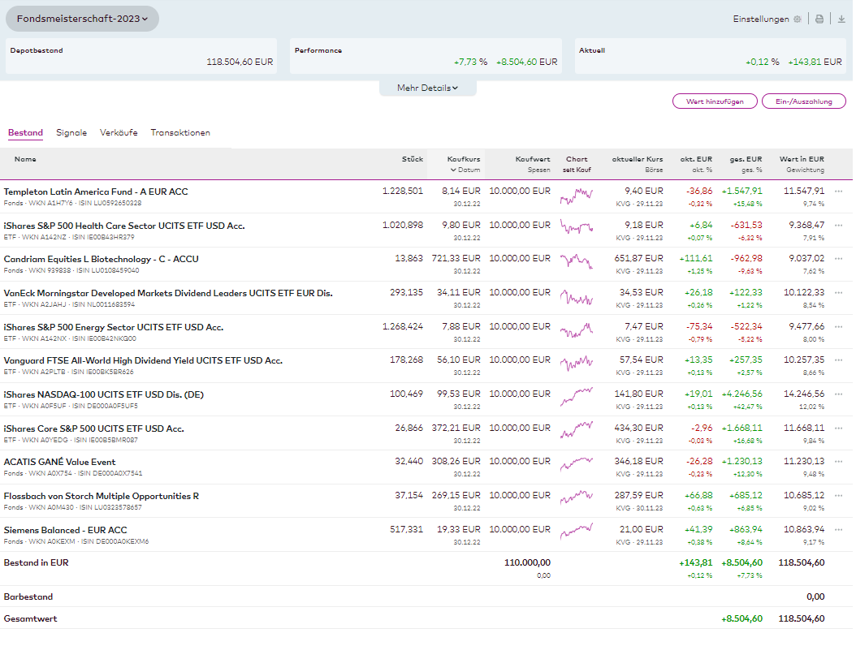Open three-dot menu for Templeton Latin America Fund
Viewport: 856px width, 646px height.
click(x=839, y=192)
